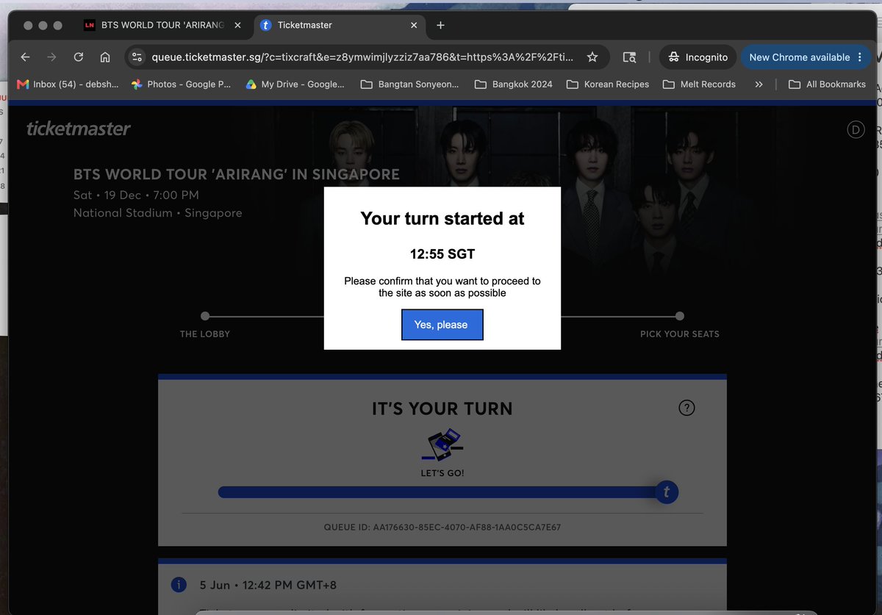Click the IT'S YOUR TURN heading
The height and width of the screenshot is (615, 882).
pyautogui.click(x=442, y=409)
